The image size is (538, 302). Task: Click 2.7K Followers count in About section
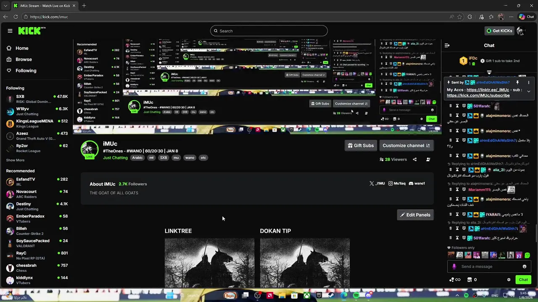tap(133, 184)
